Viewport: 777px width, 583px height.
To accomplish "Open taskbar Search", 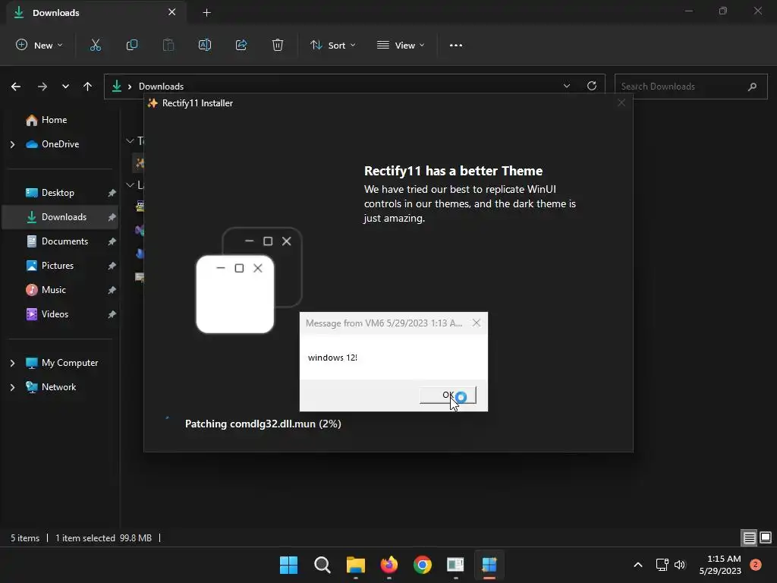I will click(x=322, y=565).
